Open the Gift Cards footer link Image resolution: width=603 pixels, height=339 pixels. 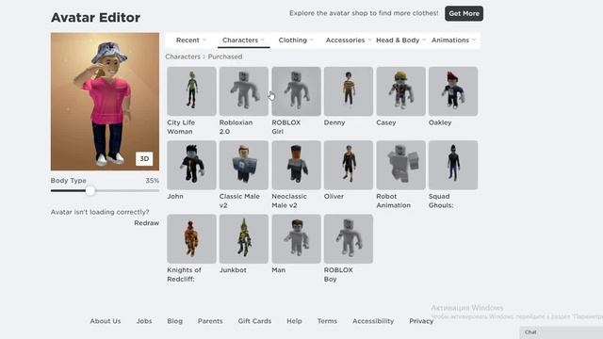[x=254, y=321]
